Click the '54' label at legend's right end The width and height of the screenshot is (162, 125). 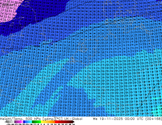(73, 124)
